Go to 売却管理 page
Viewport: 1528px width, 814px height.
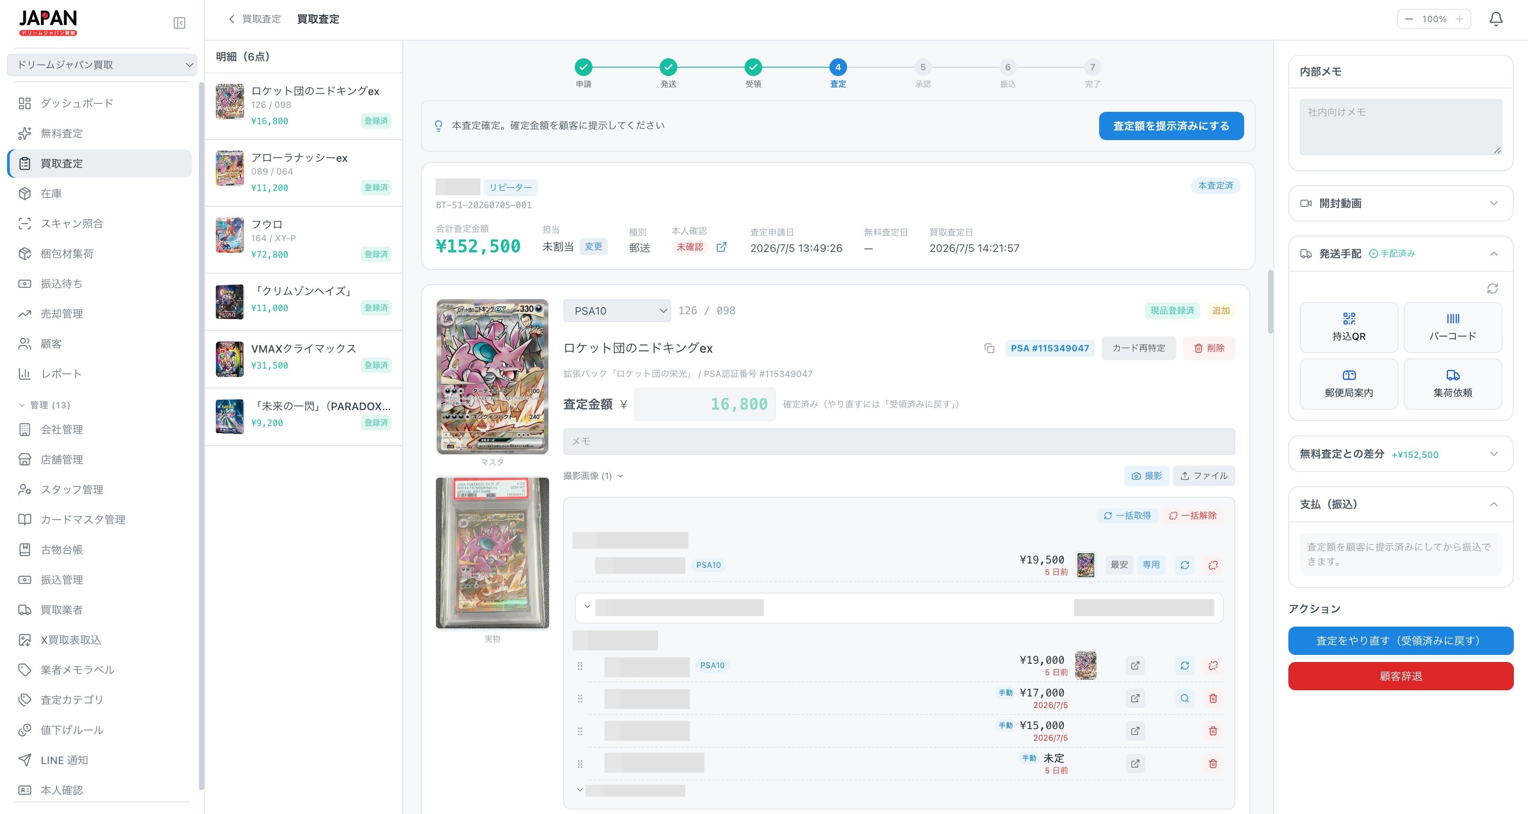click(99, 314)
